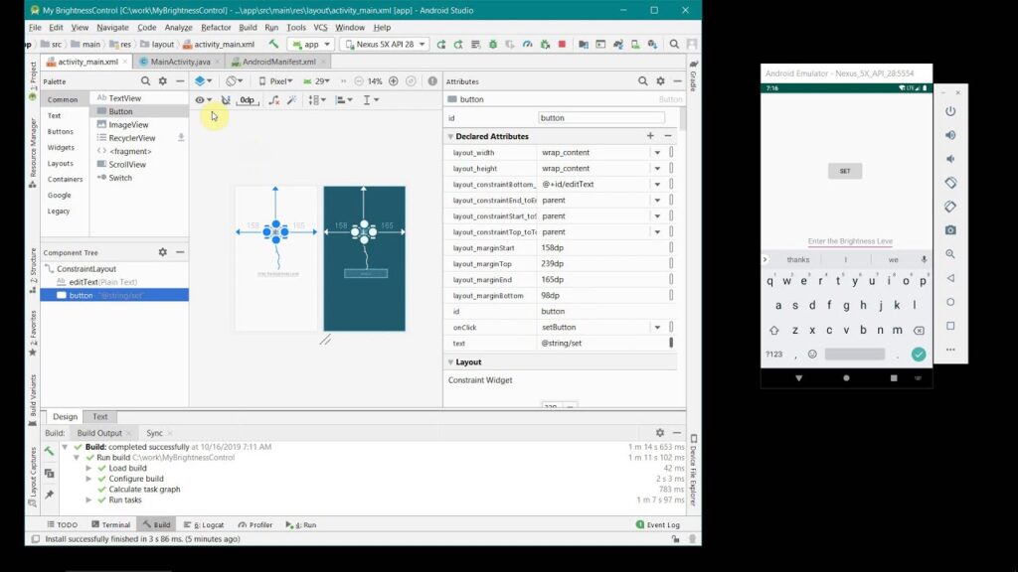This screenshot has width=1018, height=572.
Task: Switch to AndroidManifest.xml tab
Action: point(278,62)
